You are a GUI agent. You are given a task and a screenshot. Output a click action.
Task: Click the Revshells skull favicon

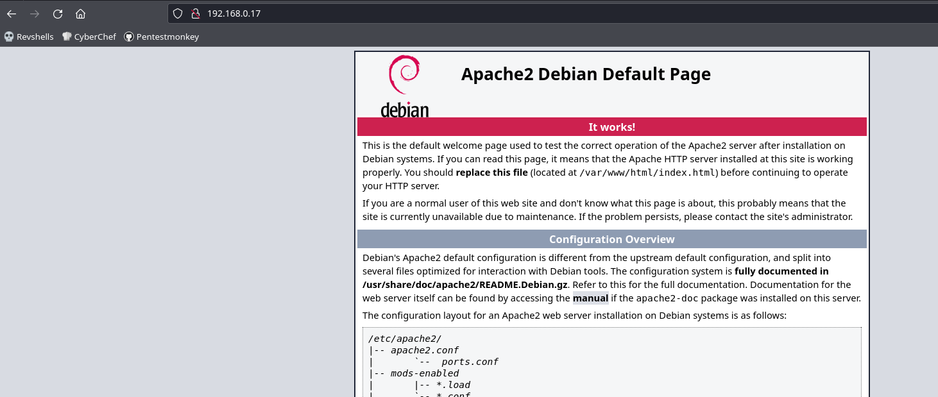click(x=9, y=37)
